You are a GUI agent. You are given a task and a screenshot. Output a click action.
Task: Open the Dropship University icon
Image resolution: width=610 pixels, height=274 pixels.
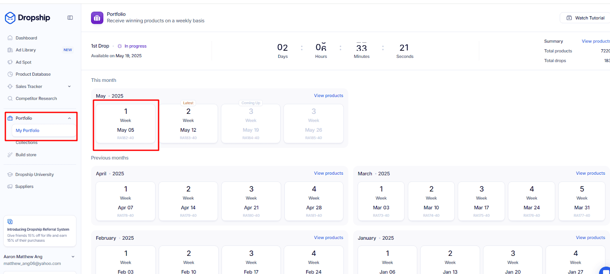(10, 175)
